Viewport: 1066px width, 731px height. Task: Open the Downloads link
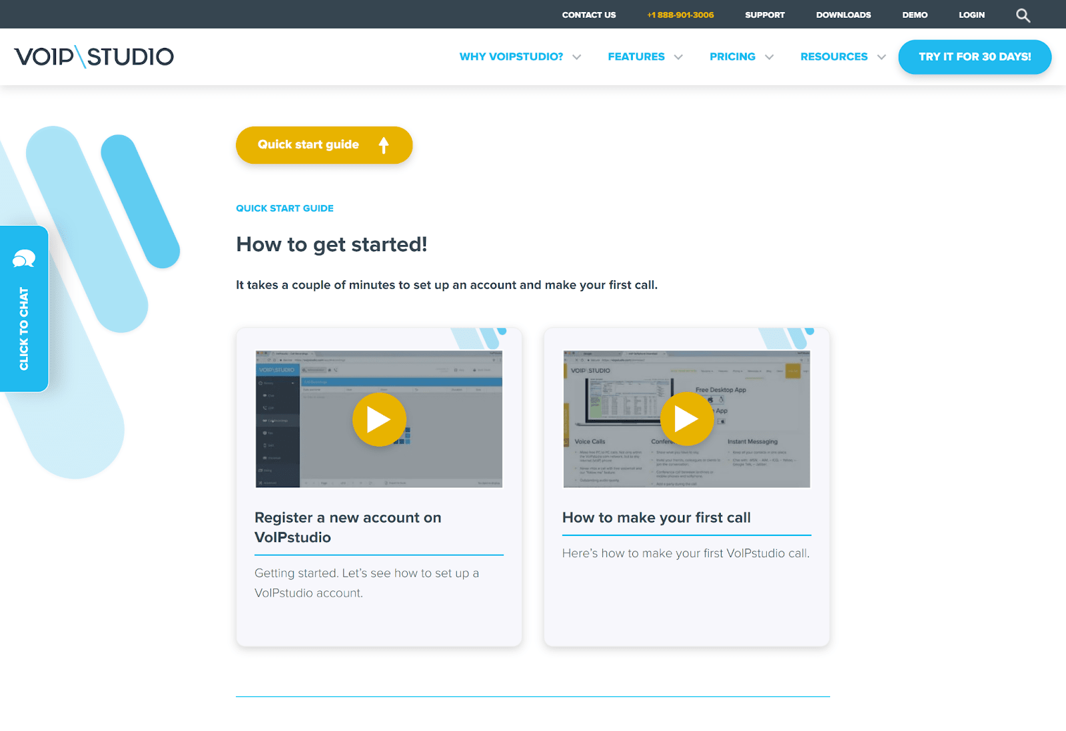tap(843, 15)
